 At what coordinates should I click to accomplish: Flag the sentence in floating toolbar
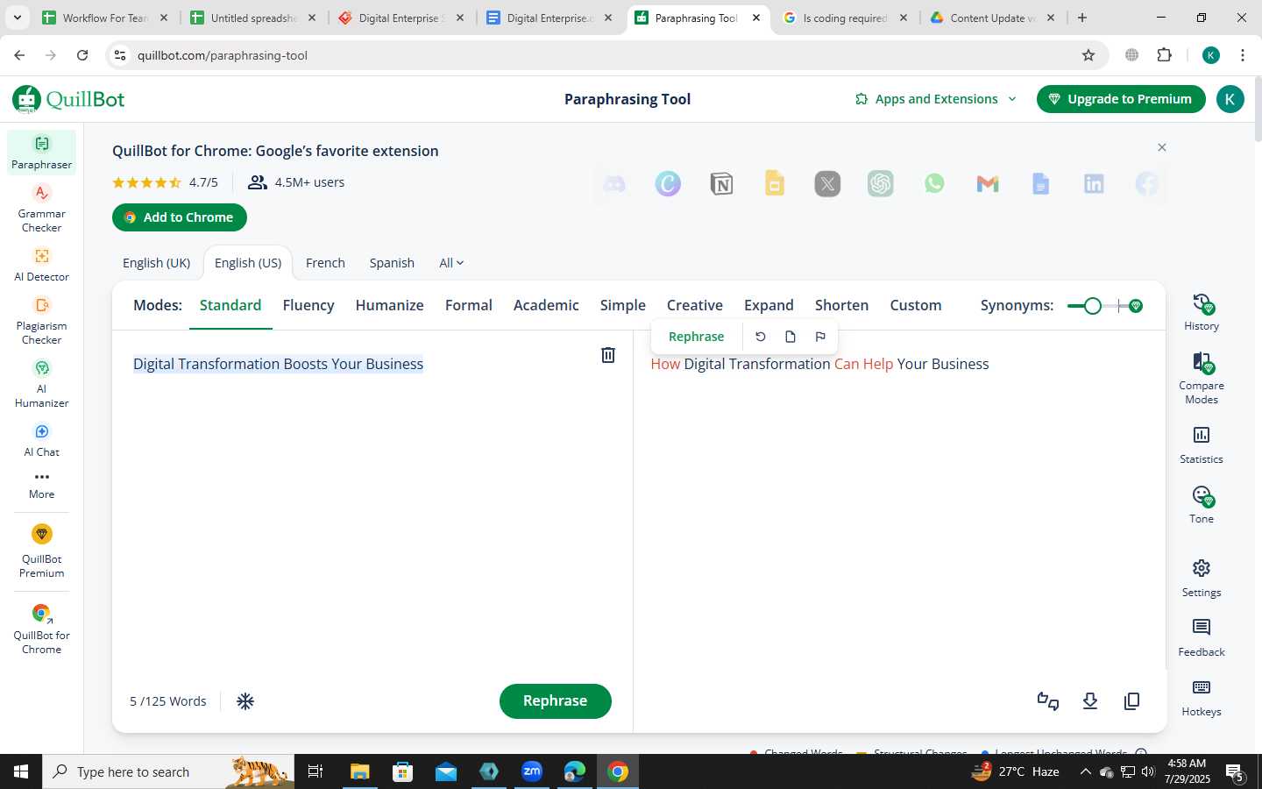coord(820,337)
